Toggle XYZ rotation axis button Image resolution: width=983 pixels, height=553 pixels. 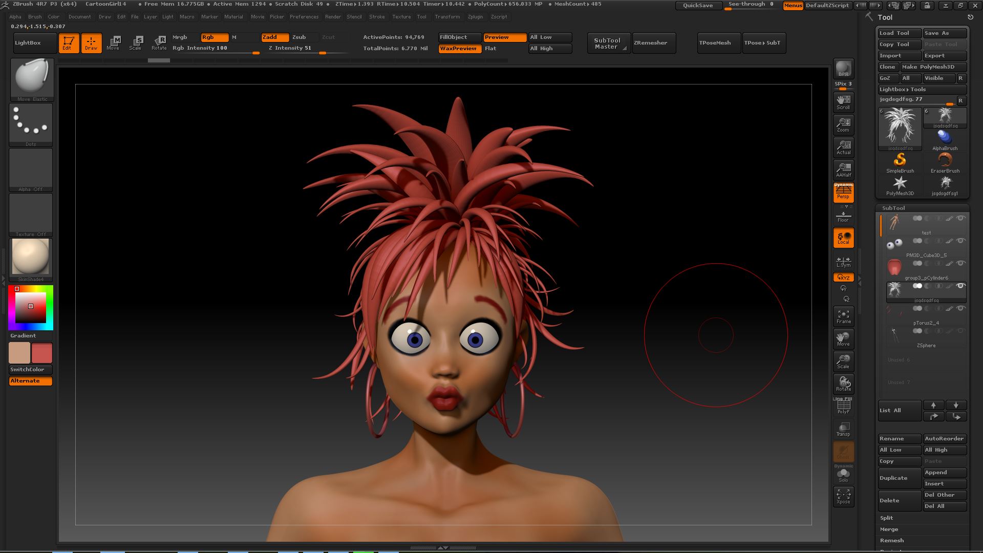coord(843,278)
